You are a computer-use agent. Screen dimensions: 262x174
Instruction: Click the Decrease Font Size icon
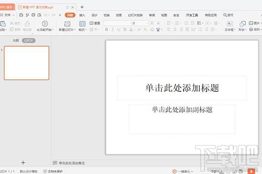[x=158, y=23]
